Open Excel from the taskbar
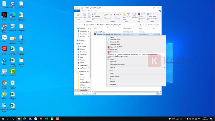 [46, 119]
